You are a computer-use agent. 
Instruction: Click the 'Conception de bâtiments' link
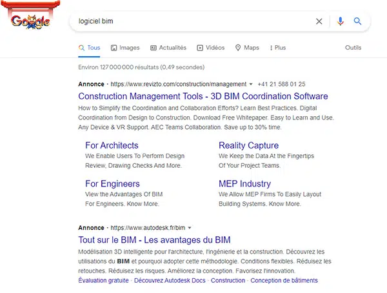[284, 280]
